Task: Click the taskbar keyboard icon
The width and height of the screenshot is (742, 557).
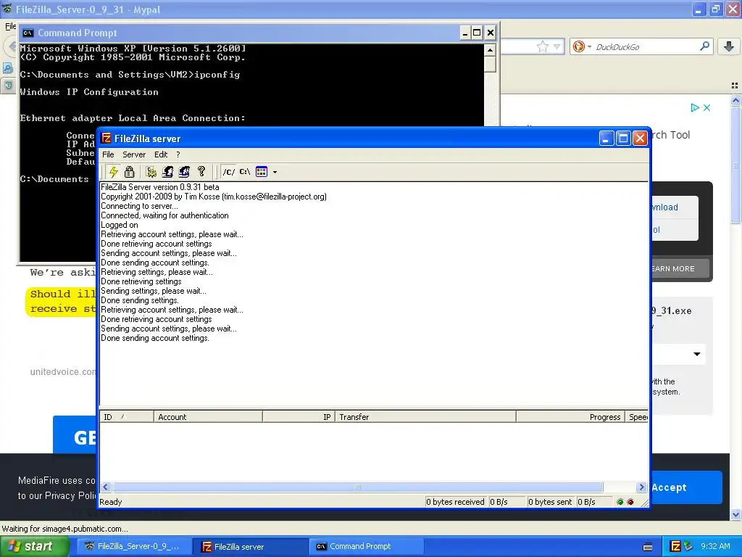Action: tap(648, 547)
